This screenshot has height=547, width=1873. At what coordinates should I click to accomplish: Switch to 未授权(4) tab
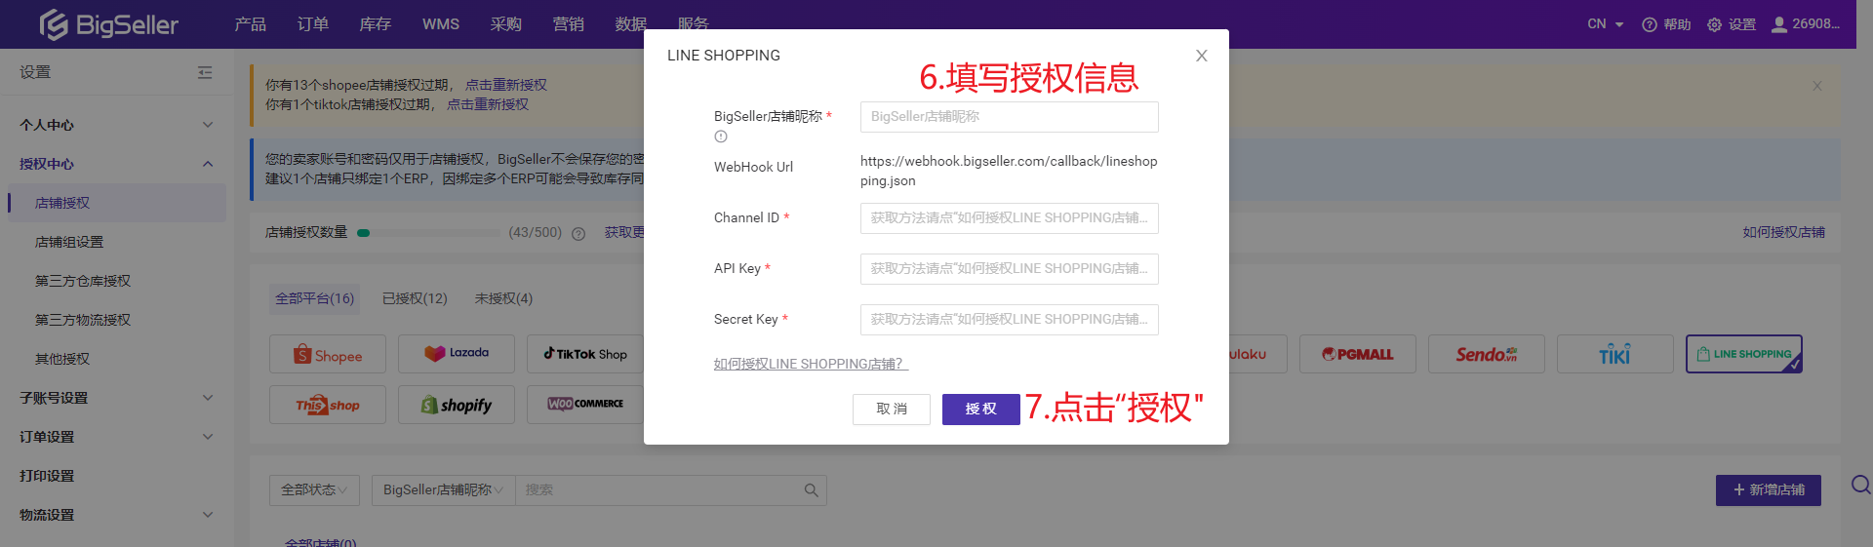503,298
